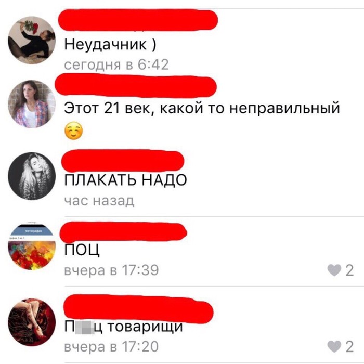The width and height of the screenshot is (364, 364).
Task: Open dark red avatar on last comment
Action: (32, 322)
